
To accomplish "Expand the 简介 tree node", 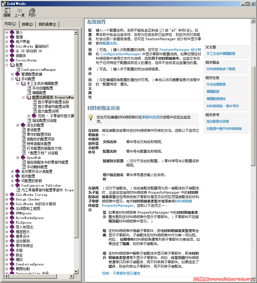I will coord(7,32).
